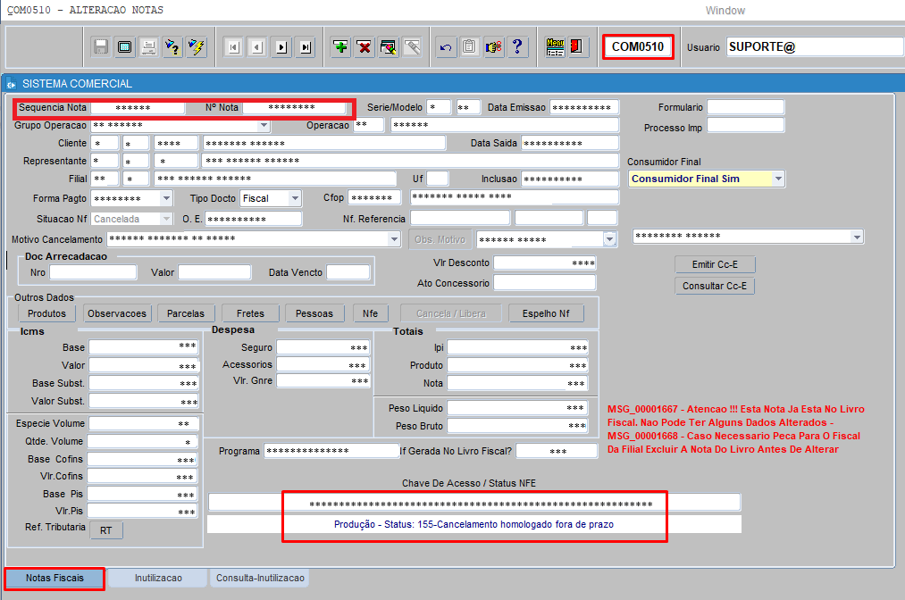This screenshot has height=600, width=905.
Task: Delete record with red X icon
Action: pyautogui.click(x=365, y=47)
